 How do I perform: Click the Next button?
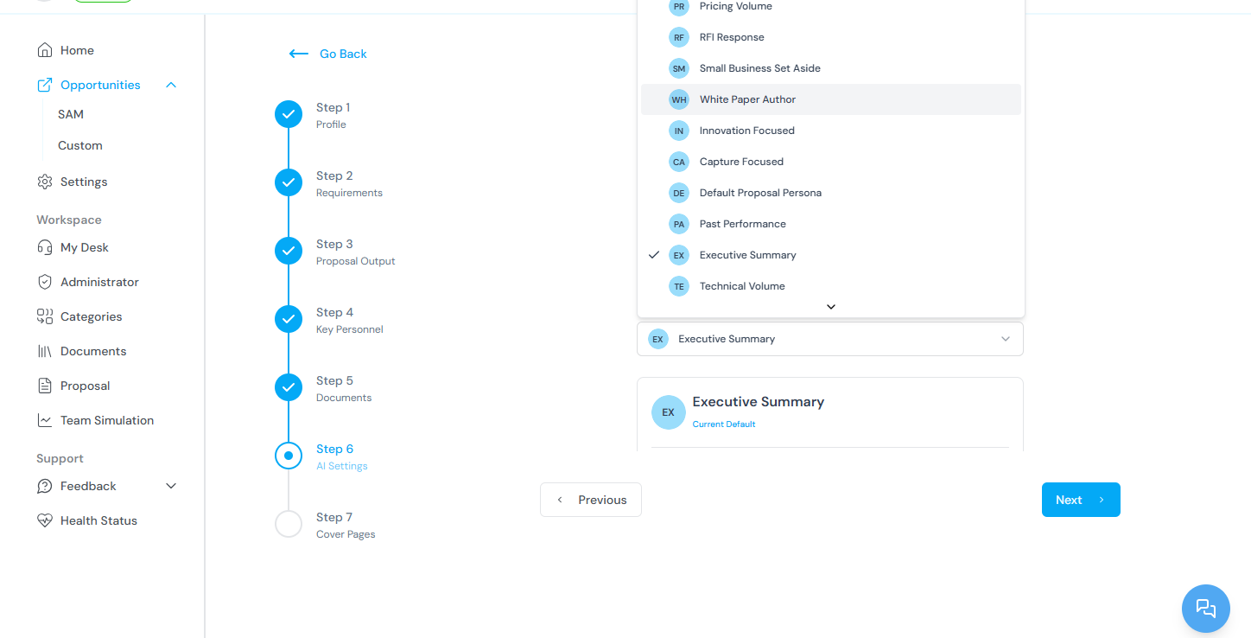[1081, 500]
